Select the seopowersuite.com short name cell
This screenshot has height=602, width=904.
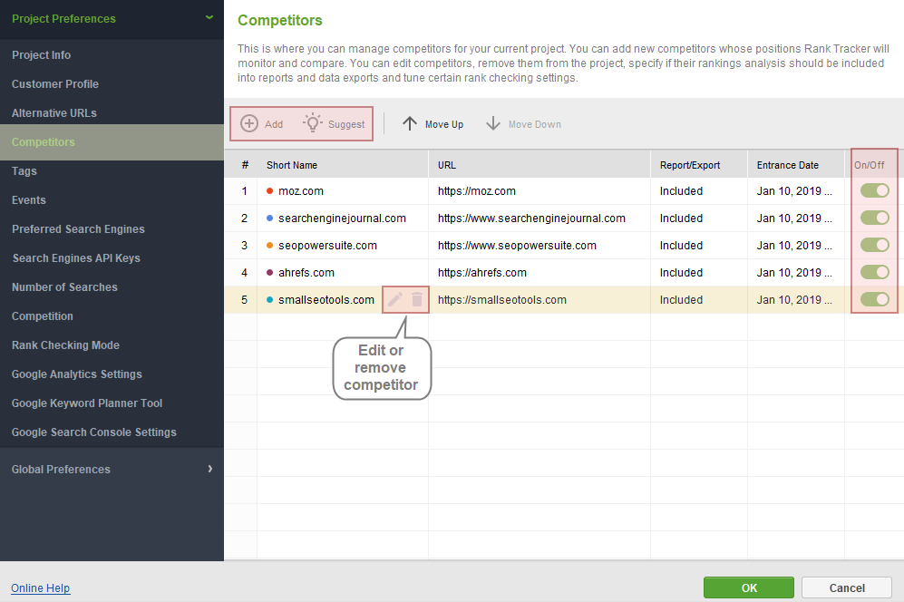pyautogui.click(x=343, y=245)
